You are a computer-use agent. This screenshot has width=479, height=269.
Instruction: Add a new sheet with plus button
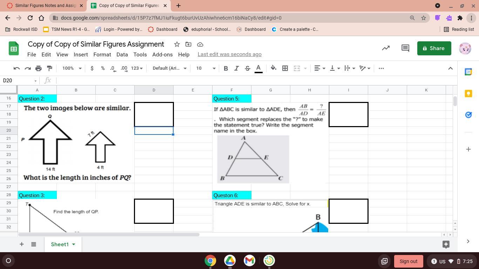(21, 244)
